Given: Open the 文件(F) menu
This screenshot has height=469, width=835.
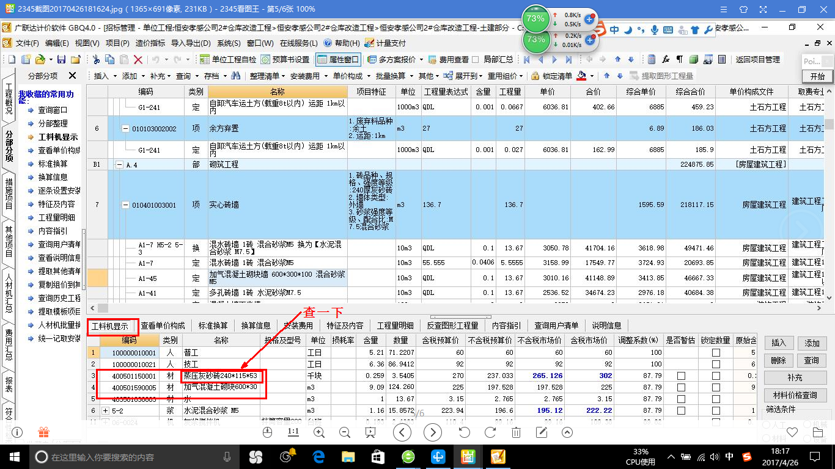Looking at the screenshot, I should 26,43.
